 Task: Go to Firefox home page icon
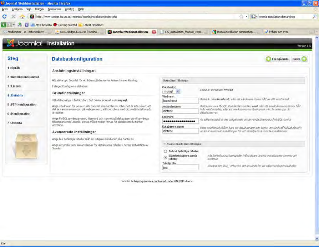pos(22,16)
